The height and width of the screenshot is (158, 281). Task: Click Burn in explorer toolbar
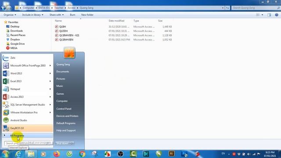point(72,15)
